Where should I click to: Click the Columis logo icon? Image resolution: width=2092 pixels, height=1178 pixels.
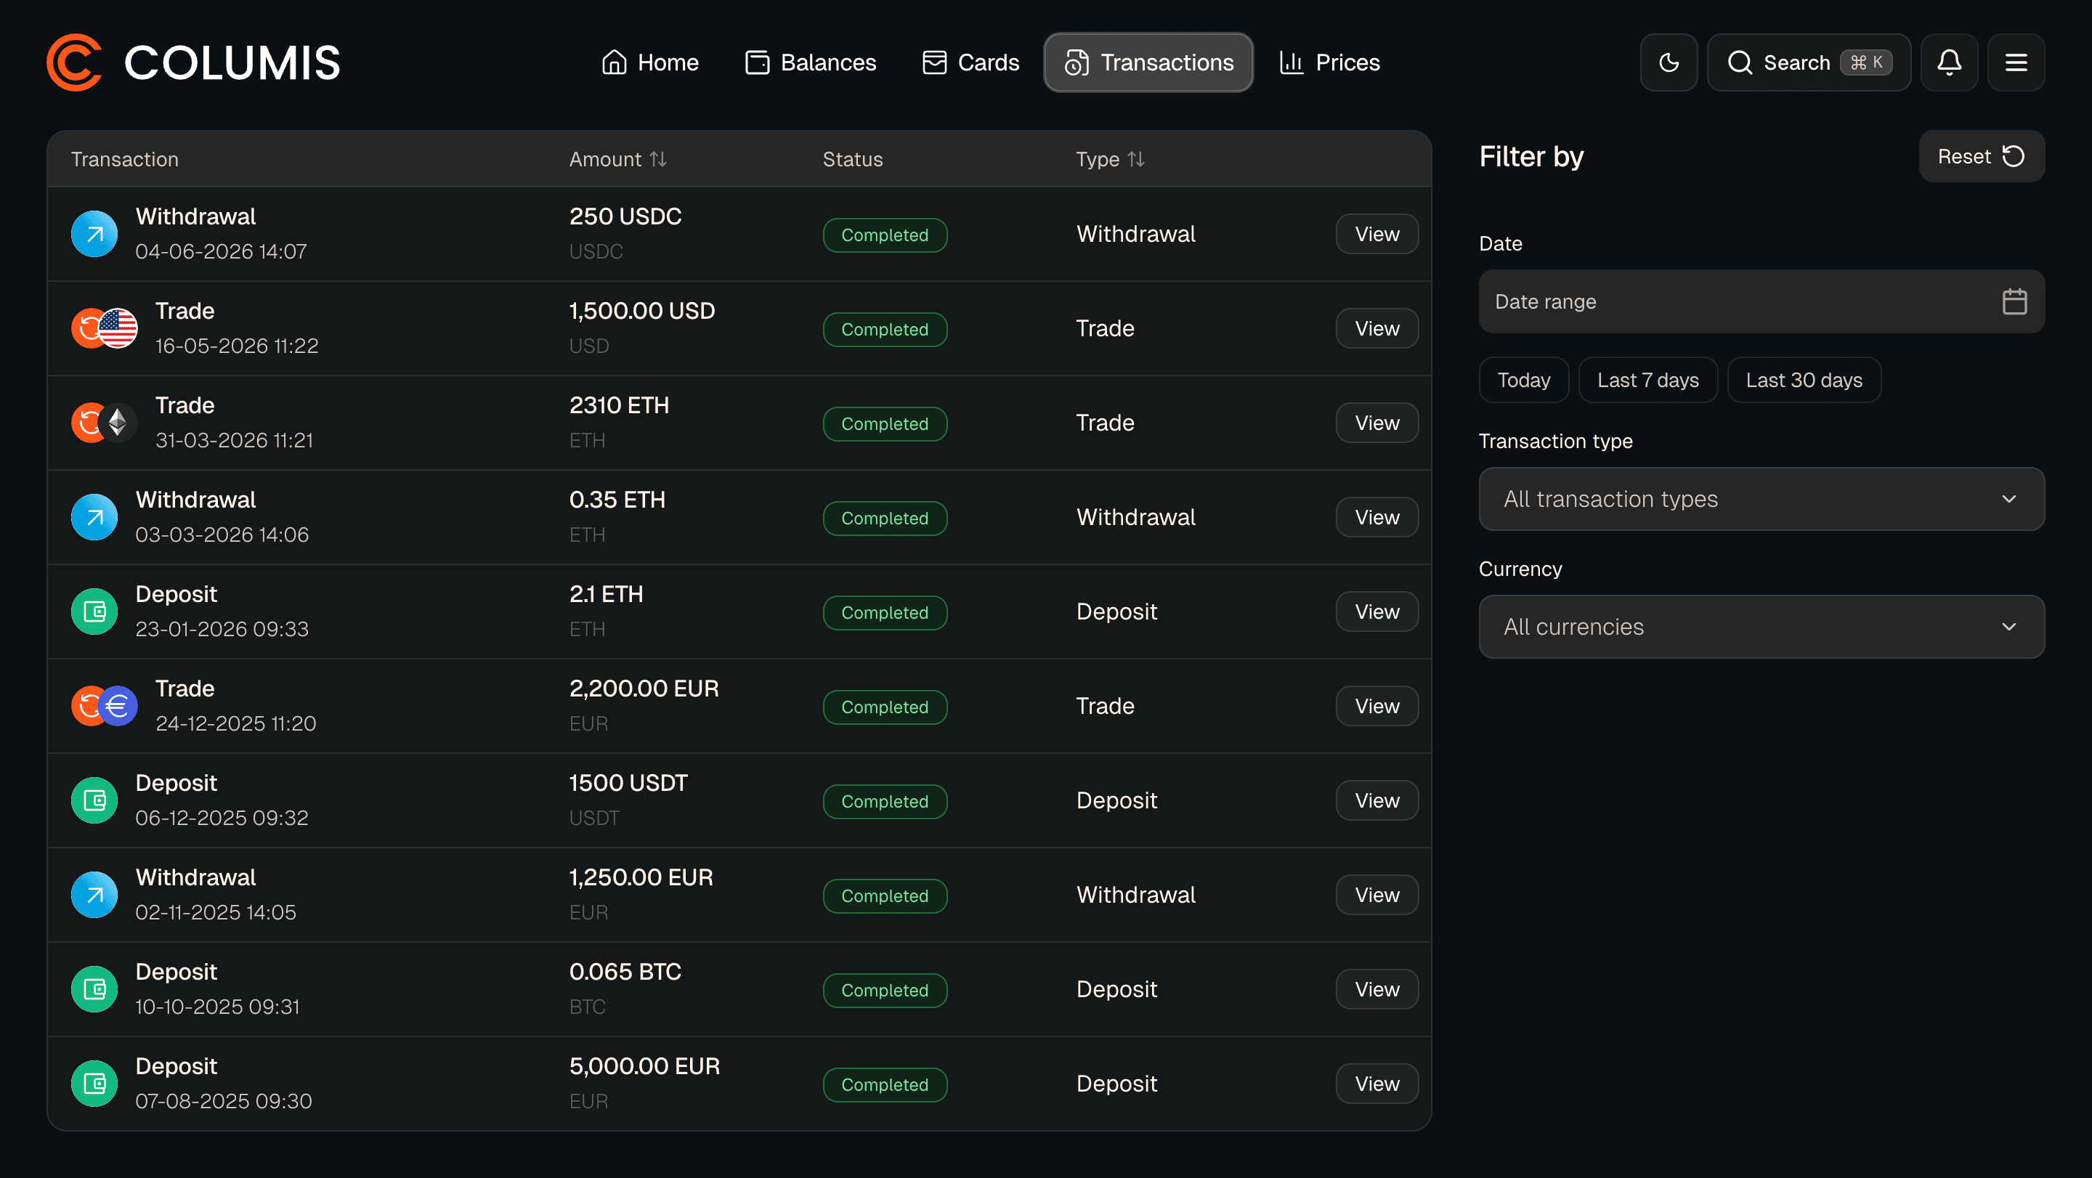click(x=74, y=62)
